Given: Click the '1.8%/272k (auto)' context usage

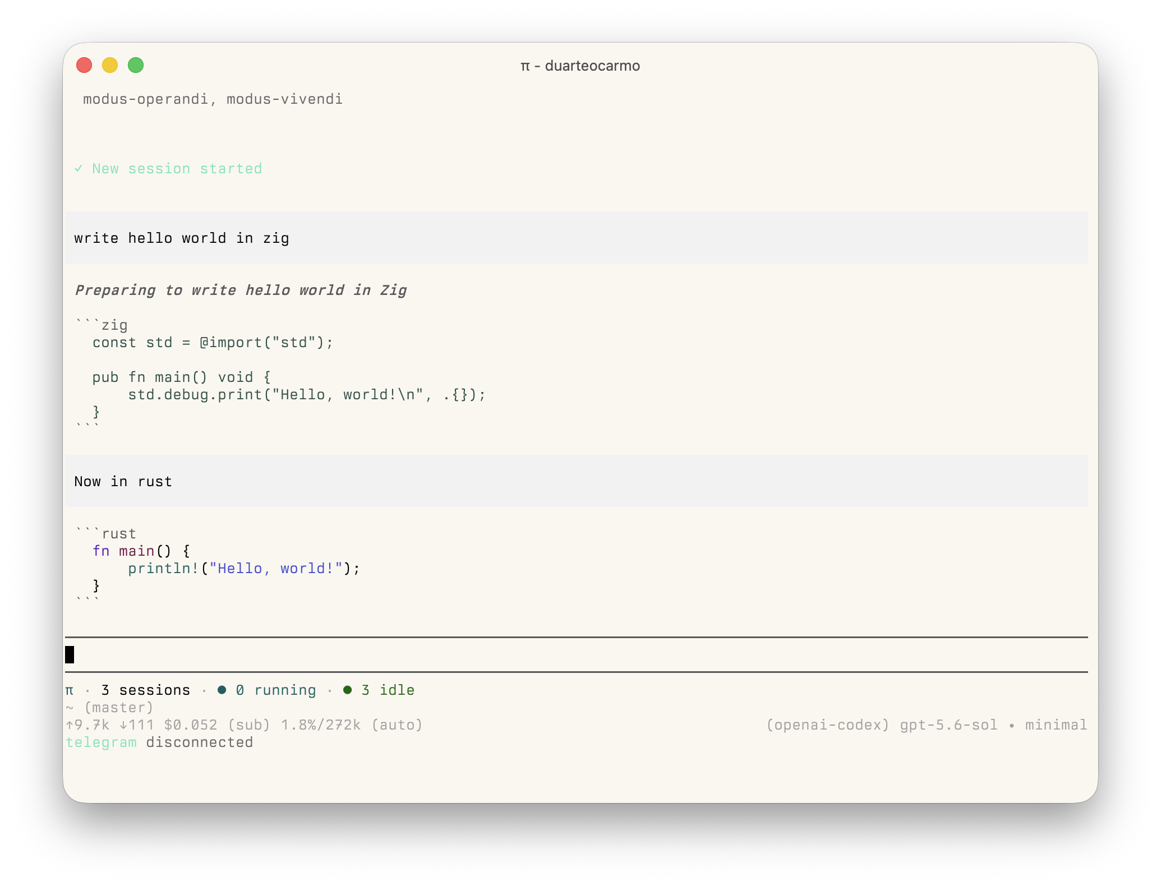Looking at the screenshot, I should (352, 725).
